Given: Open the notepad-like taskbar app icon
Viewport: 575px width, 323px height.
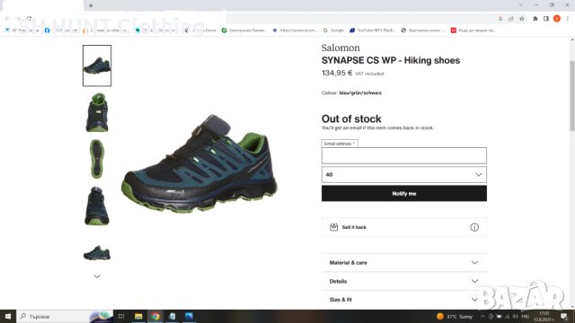Looking at the screenshot, I should tap(172, 316).
